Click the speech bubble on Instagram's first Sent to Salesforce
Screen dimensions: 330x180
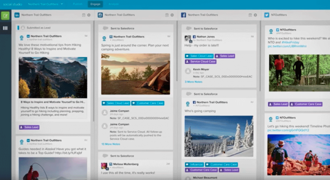(x=105, y=28)
